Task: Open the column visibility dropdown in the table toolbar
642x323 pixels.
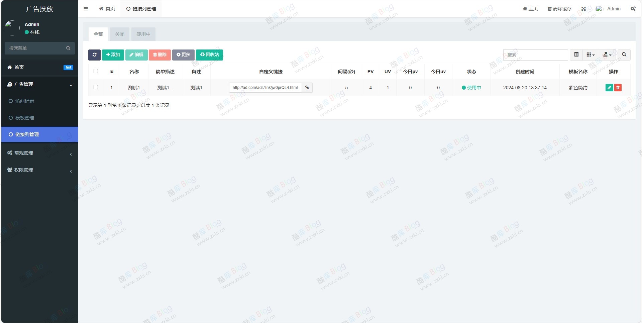Action: click(x=591, y=55)
